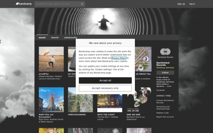Click the Accept necessary only button
213x133 pixels.
click(x=105, y=88)
